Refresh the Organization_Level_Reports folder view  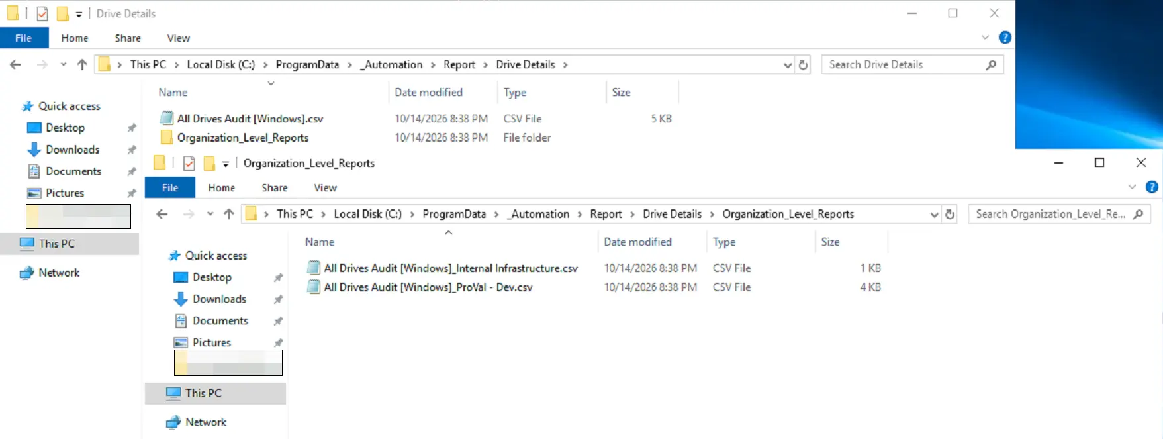(x=950, y=215)
